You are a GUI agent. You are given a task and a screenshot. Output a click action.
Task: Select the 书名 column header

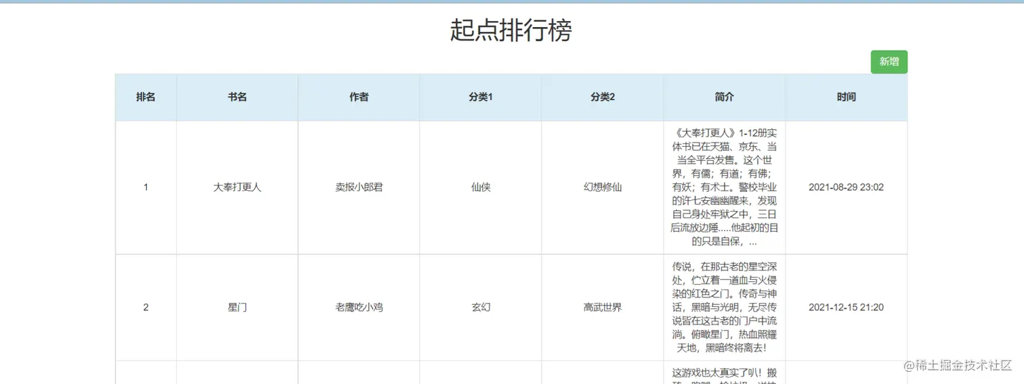click(237, 97)
